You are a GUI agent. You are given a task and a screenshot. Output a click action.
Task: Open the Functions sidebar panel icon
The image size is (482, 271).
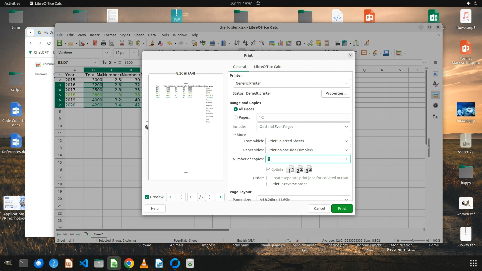(436, 116)
